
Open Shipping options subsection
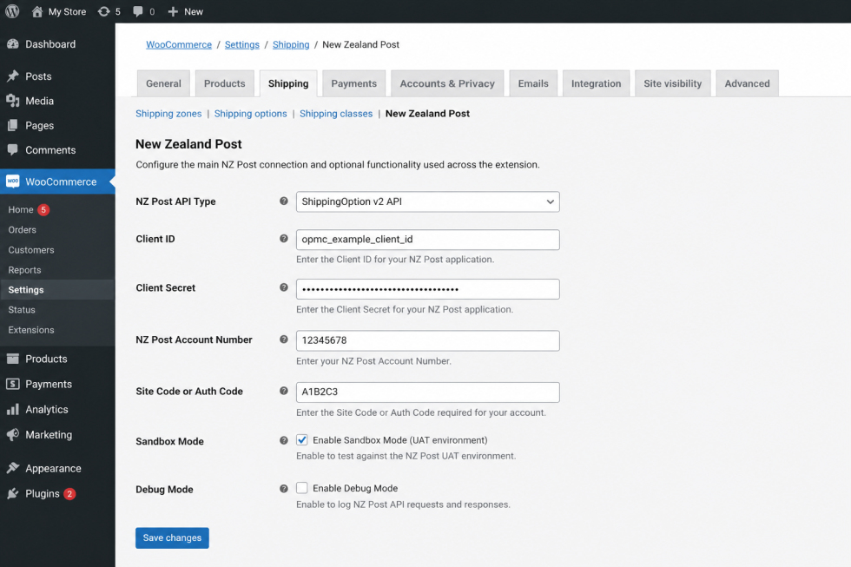tap(250, 114)
